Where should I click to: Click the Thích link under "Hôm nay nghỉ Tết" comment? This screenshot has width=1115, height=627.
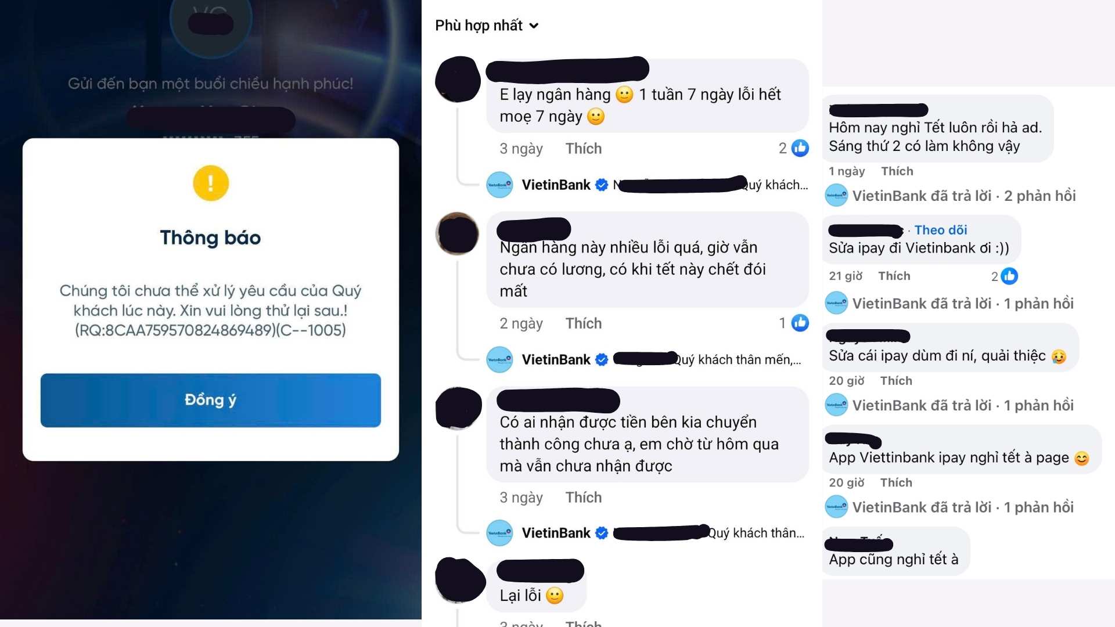897,171
